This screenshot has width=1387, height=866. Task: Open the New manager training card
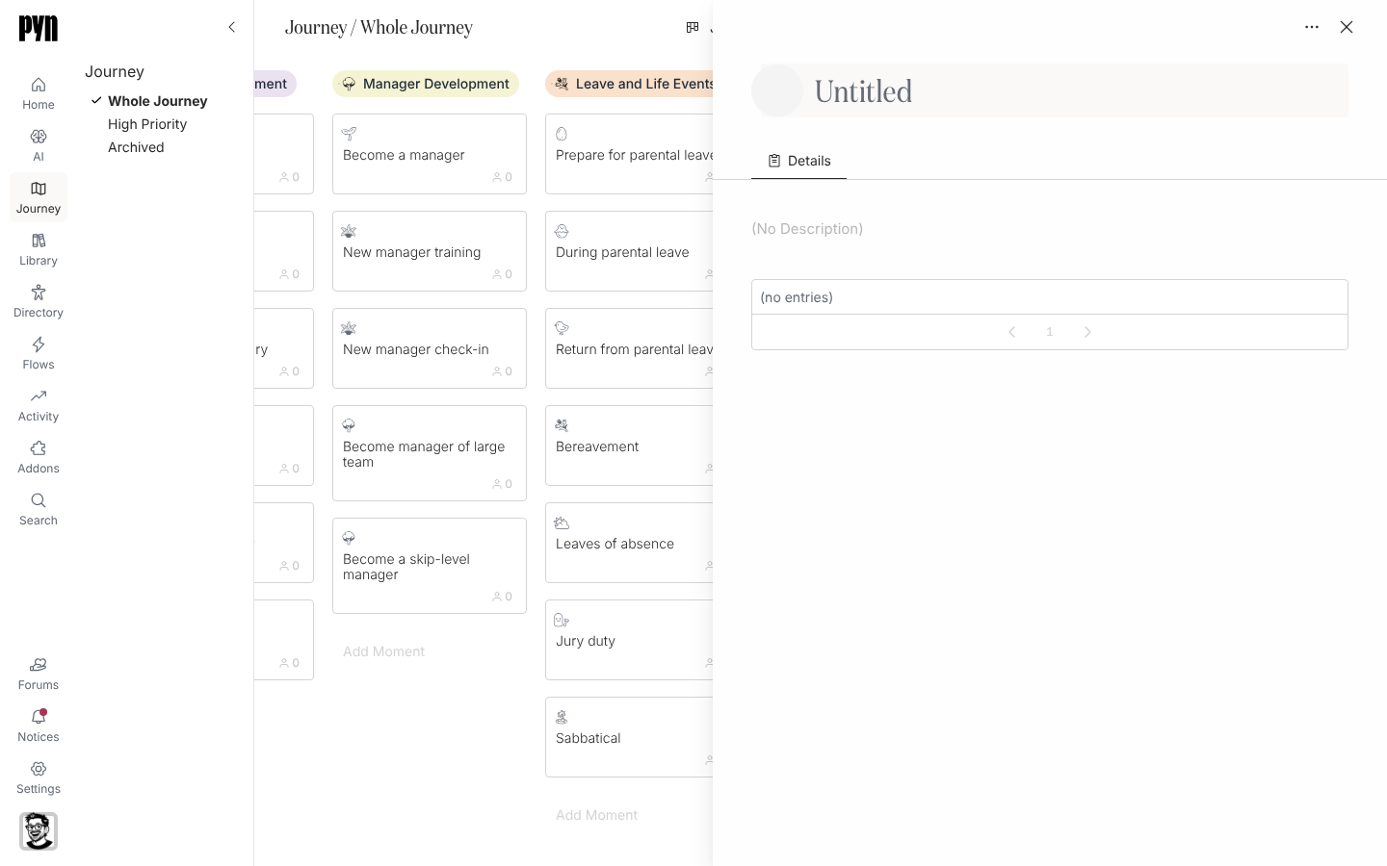430,251
